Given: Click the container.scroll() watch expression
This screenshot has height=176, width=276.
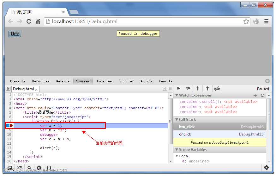Looking at the screenshot, I should pyautogui.click(x=218, y=102).
